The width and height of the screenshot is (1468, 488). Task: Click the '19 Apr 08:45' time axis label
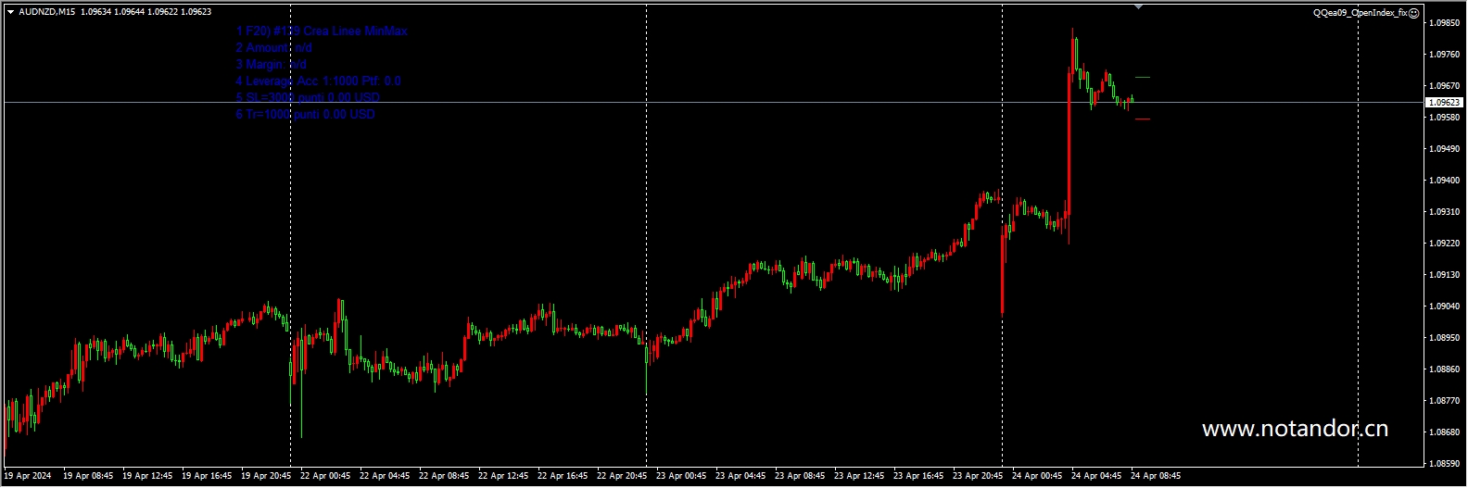pyautogui.click(x=88, y=476)
